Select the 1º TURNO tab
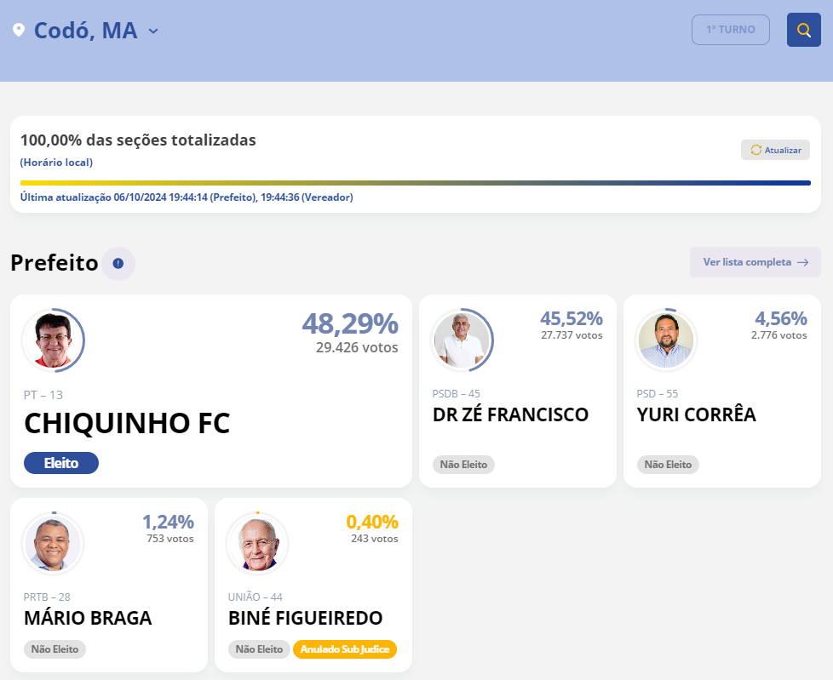 [730, 30]
